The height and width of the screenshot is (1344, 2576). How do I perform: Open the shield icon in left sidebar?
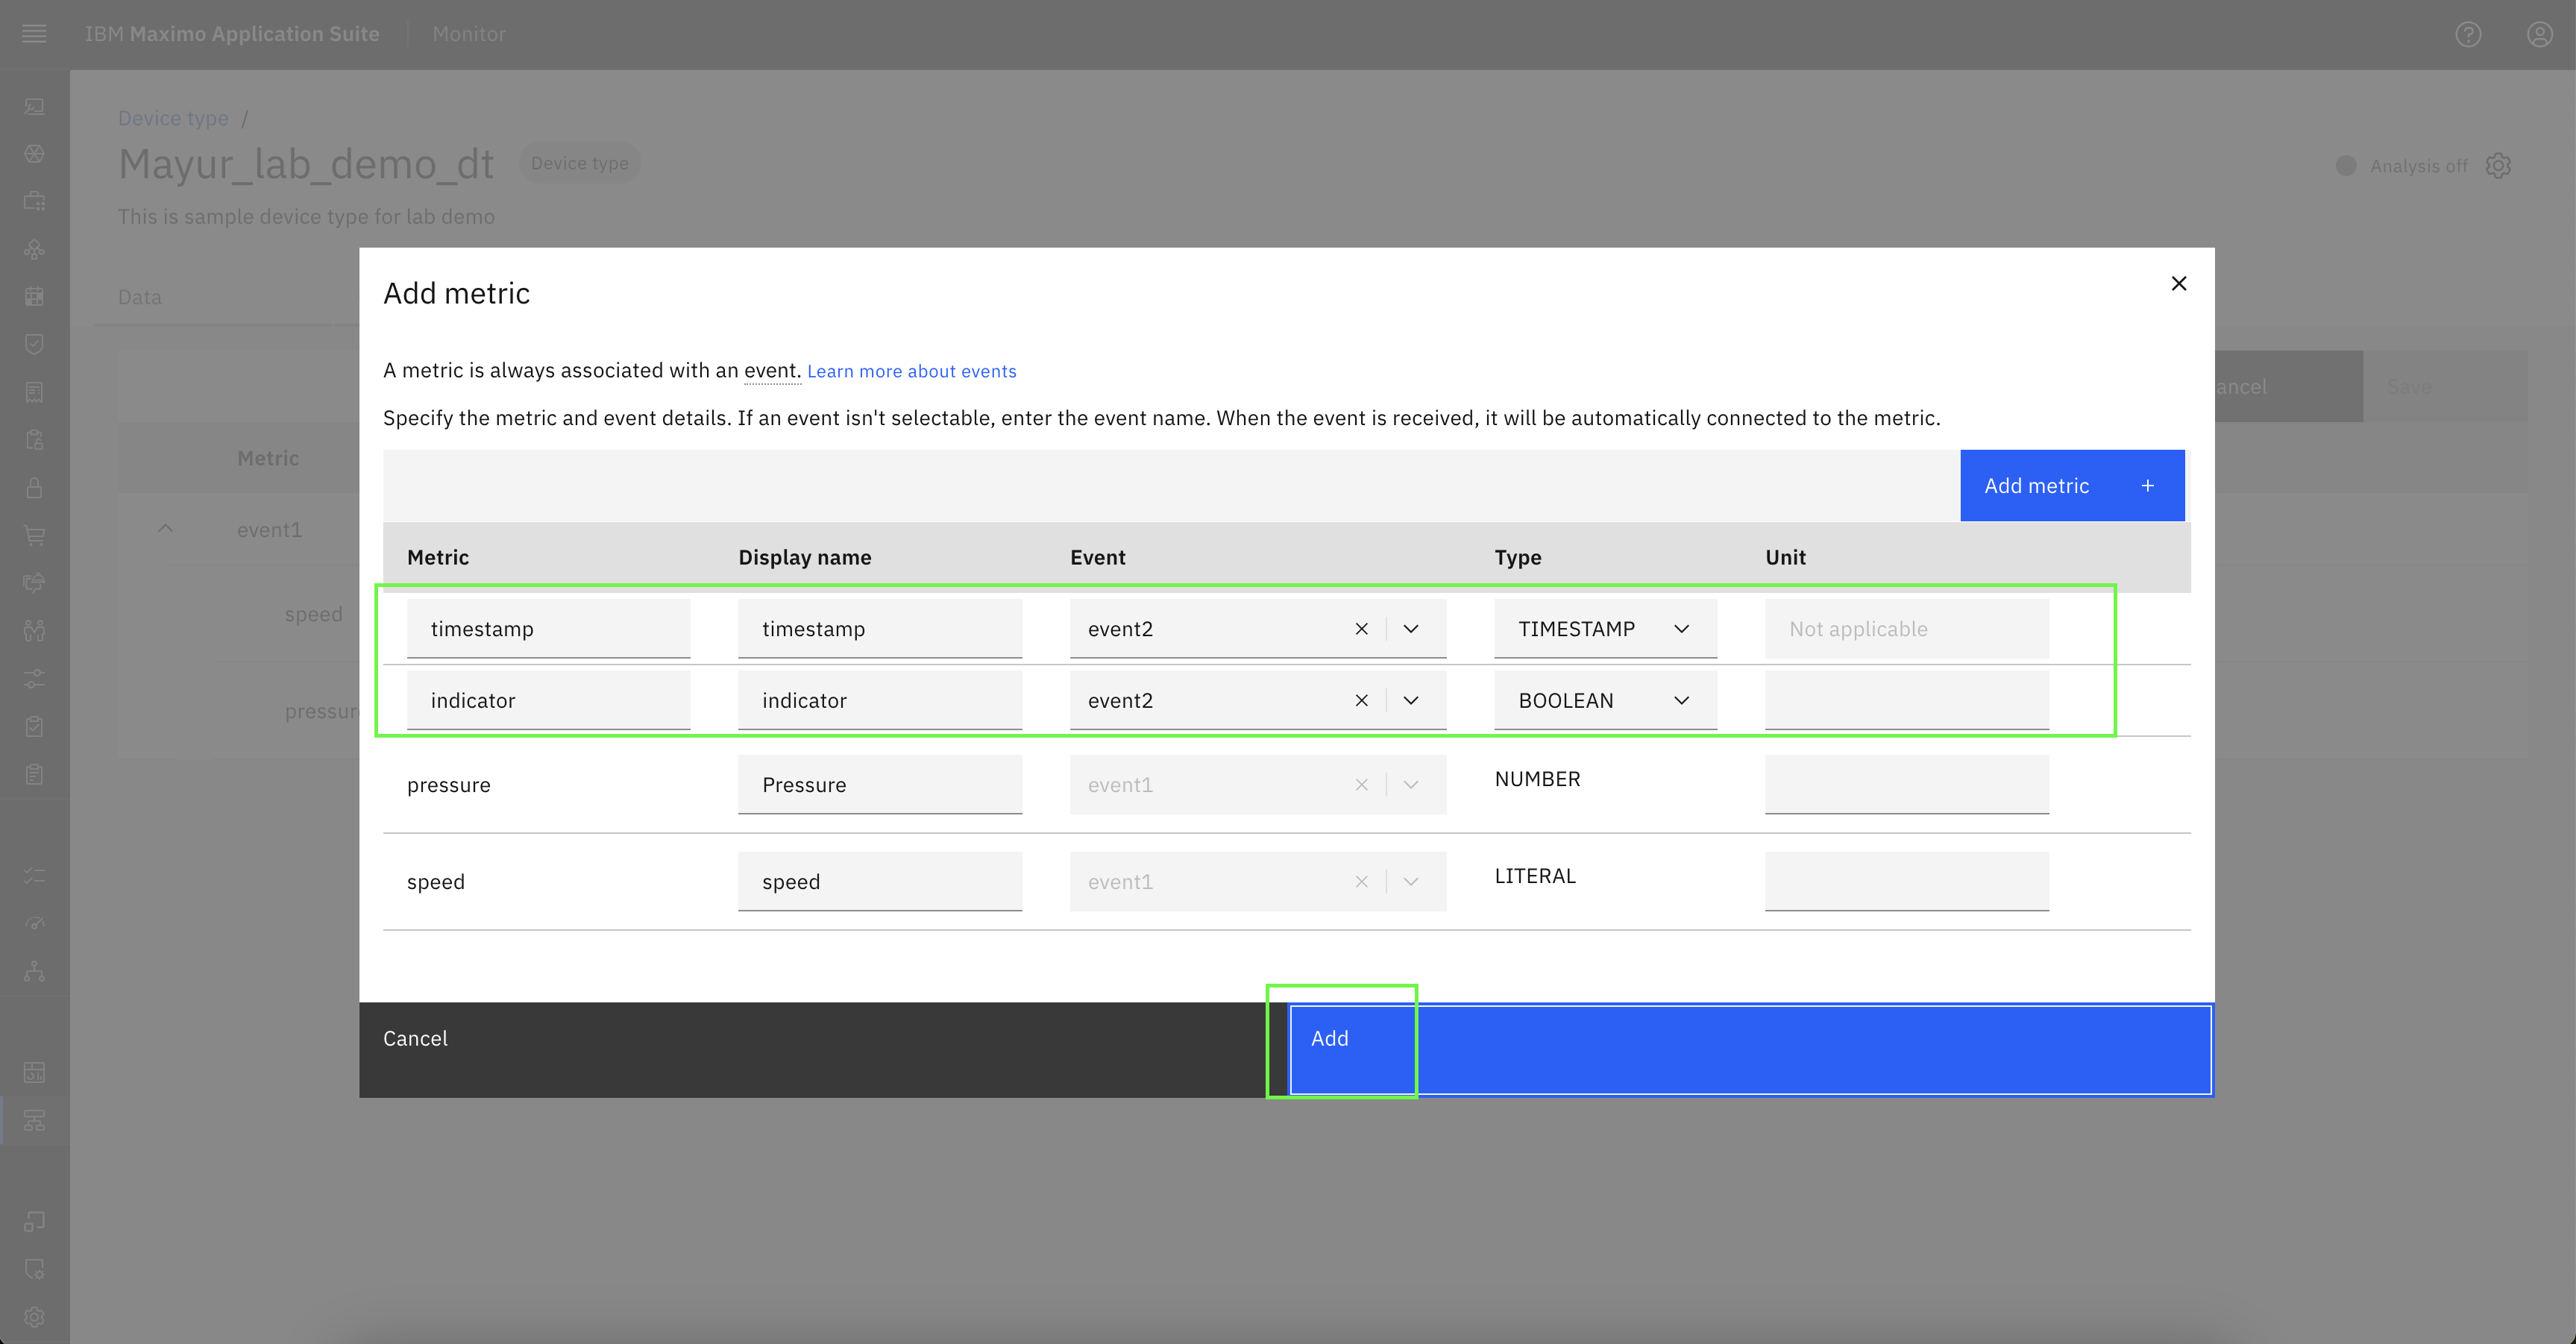tap(34, 344)
